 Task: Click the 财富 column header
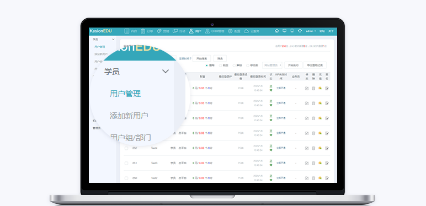point(203,77)
